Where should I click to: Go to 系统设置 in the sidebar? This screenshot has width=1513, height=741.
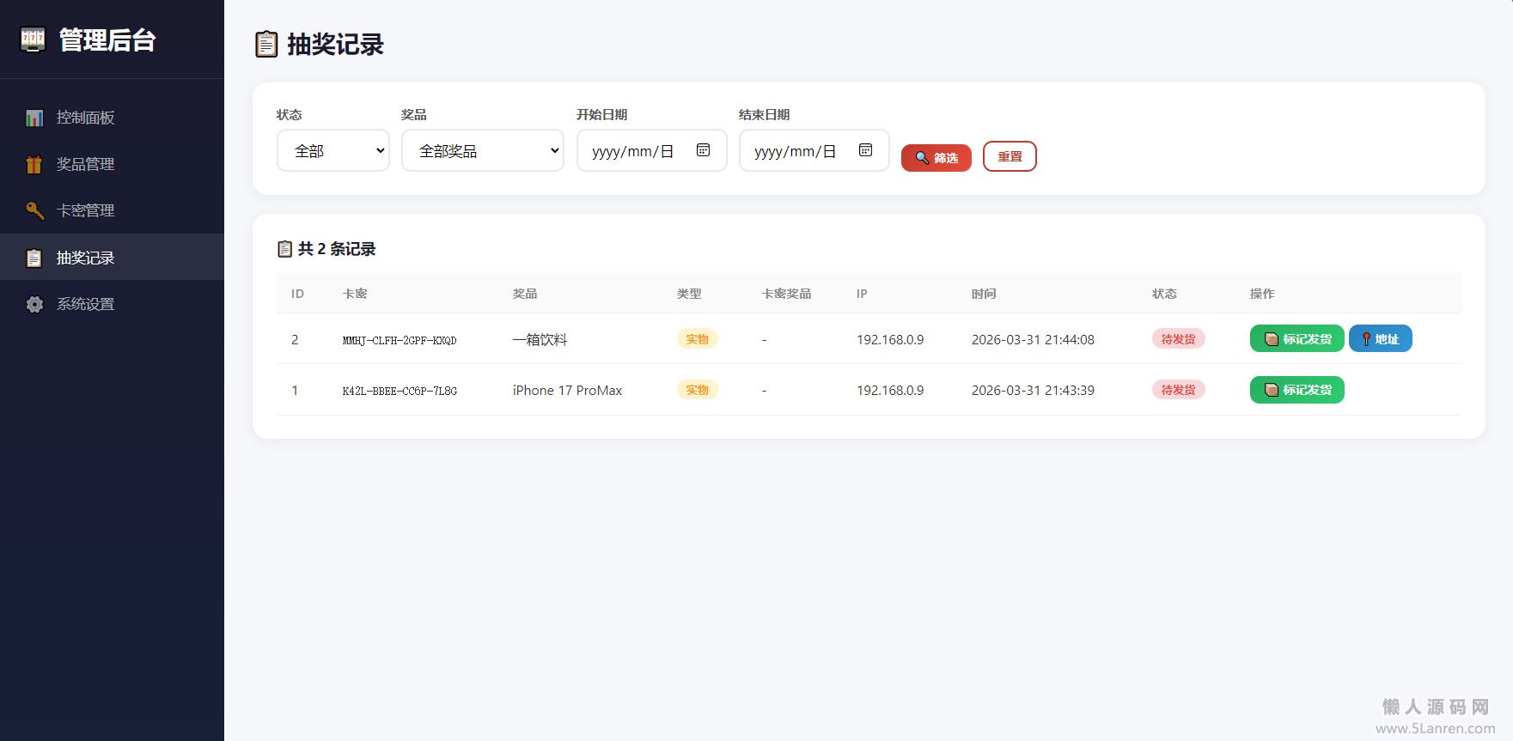click(85, 304)
